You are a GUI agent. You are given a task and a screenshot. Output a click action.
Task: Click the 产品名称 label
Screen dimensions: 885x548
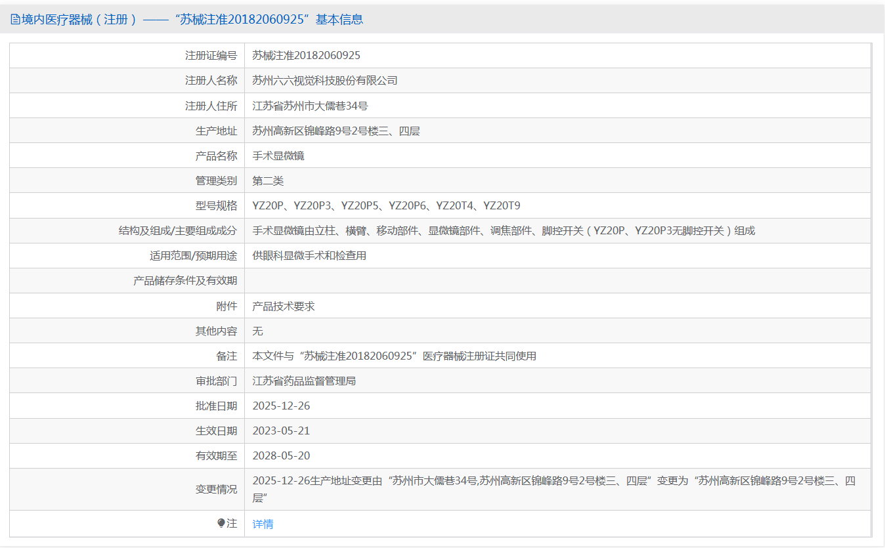click(x=216, y=156)
